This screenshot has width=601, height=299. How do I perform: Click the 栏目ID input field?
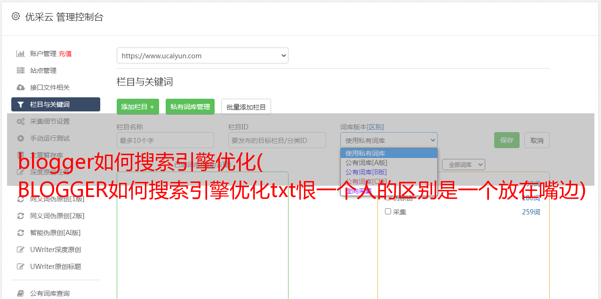277,140
